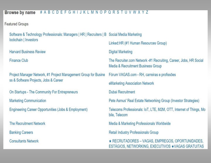The image size is (211, 163).
Task: Browse groups starting with letter Z
Action: click(147, 12)
